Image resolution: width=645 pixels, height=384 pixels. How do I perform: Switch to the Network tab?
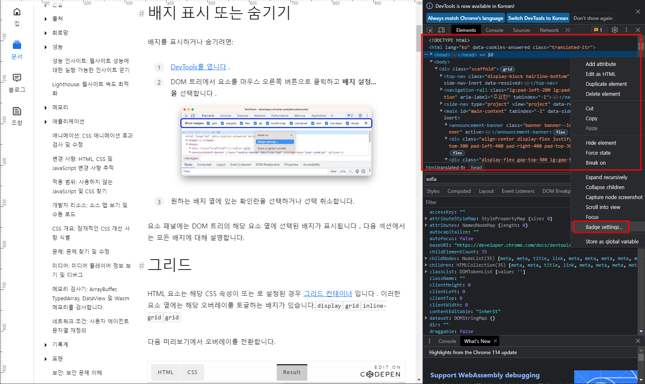tap(549, 30)
